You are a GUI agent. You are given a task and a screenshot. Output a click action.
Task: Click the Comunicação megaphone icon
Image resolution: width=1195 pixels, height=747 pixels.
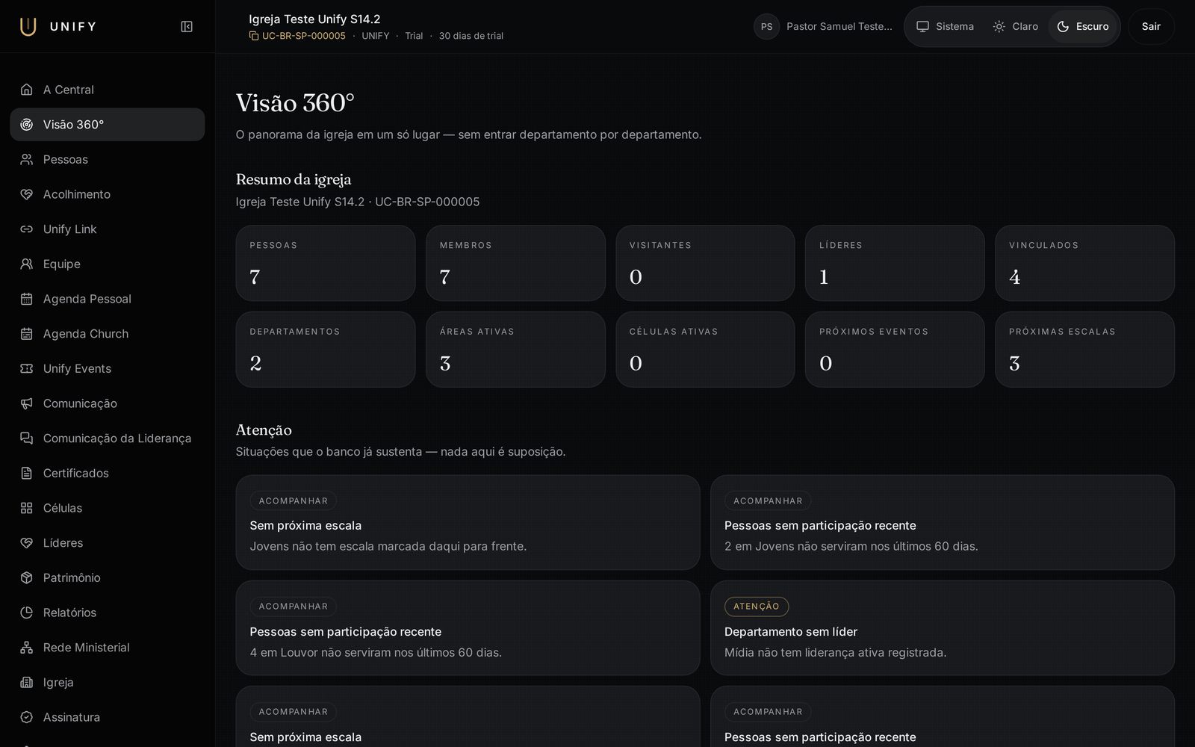tap(27, 403)
